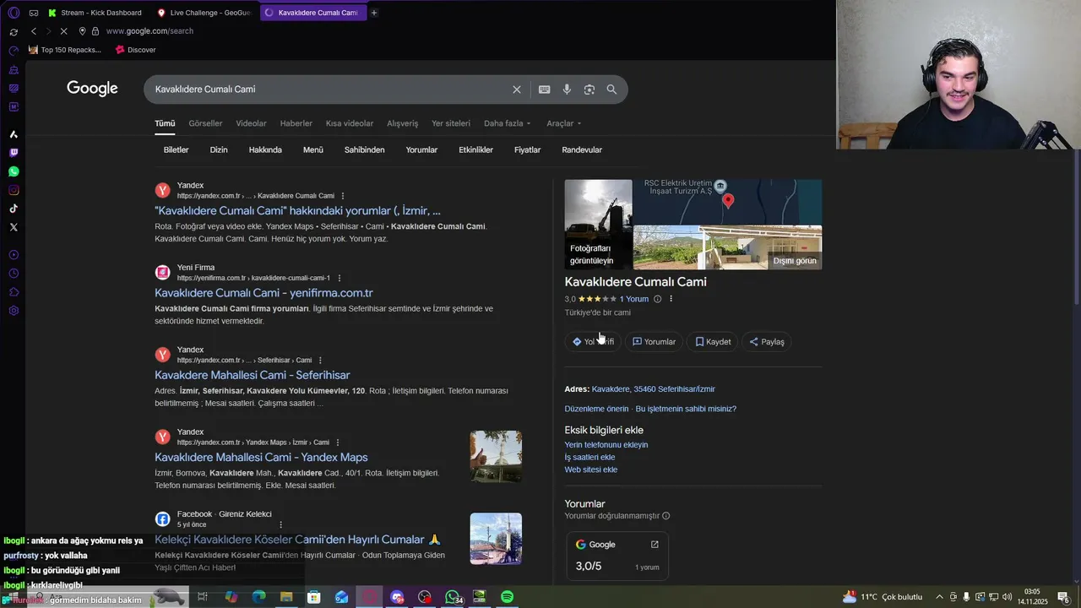This screenshot has width=1081, height=608.
Task: Open Kavakdere Mahallesi Cami - Seferihisar result
Action: (252, 375)
